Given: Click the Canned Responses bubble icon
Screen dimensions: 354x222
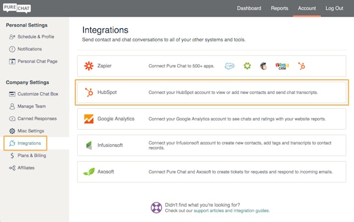Looking at the screenshot, I should click(x=12, y=119).
